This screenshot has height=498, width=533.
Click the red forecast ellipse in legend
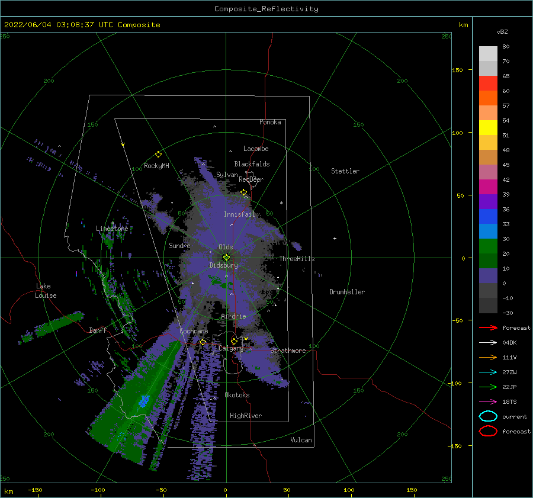[x=488, y=431]
